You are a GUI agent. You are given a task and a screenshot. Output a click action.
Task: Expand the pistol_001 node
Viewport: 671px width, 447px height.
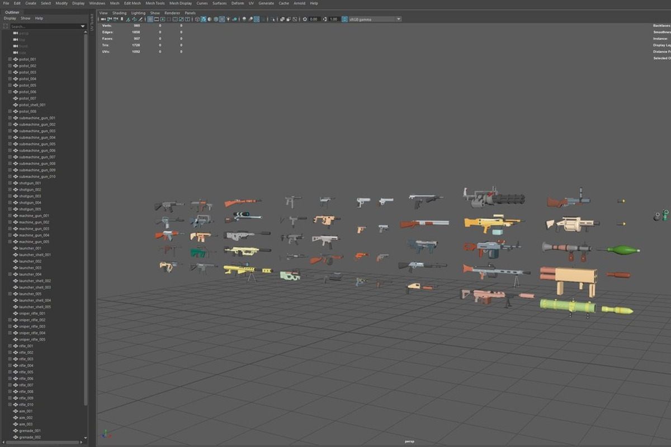click(x=10, y=59)
